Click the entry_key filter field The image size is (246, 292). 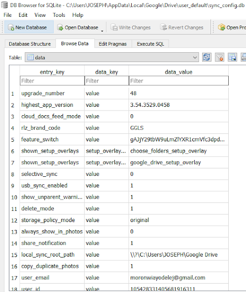point(52,81)
